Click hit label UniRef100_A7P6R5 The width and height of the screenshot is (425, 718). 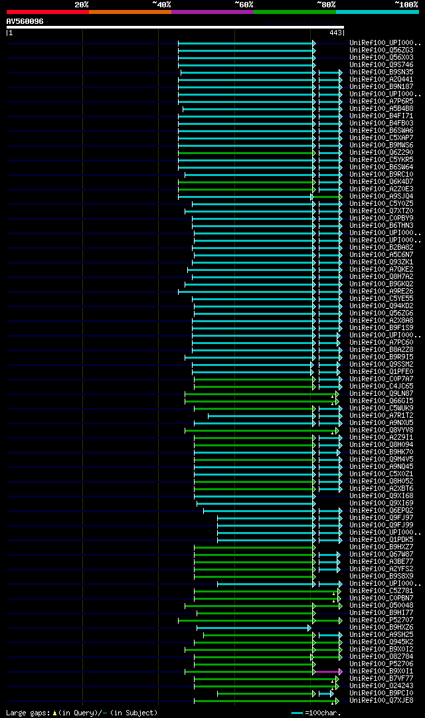[381, 102]
